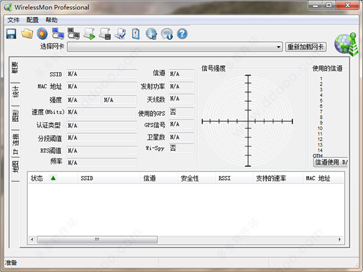Click the target bullseye toolbar icon
The height and width of the screenshot is (272, 363).
(x=42, y=34)
